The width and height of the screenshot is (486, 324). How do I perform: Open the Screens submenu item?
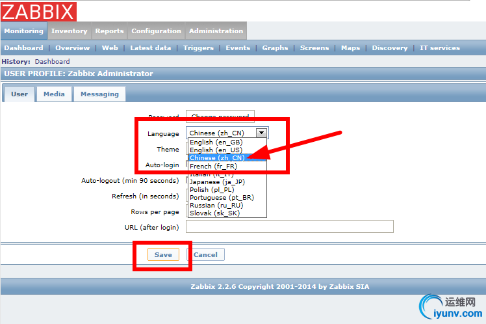pyautogui.click(x=314, y=47)
